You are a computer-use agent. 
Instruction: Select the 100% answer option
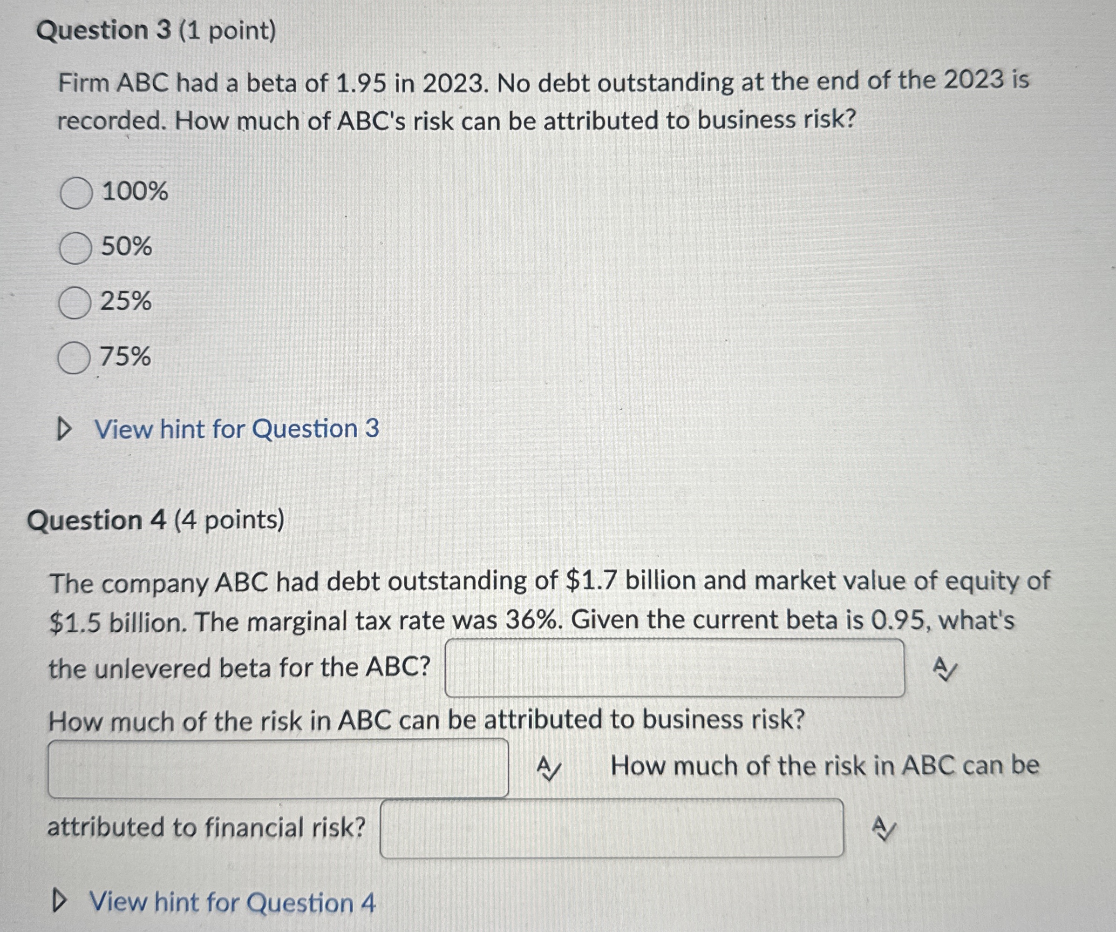(x=78, y=192)
